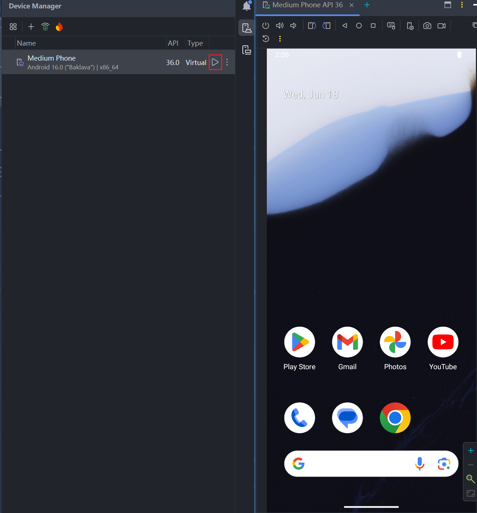The width and height of the screenshot is (477, 513).
Task: Click the emulator battery status icon
Action: pos(459,55)
